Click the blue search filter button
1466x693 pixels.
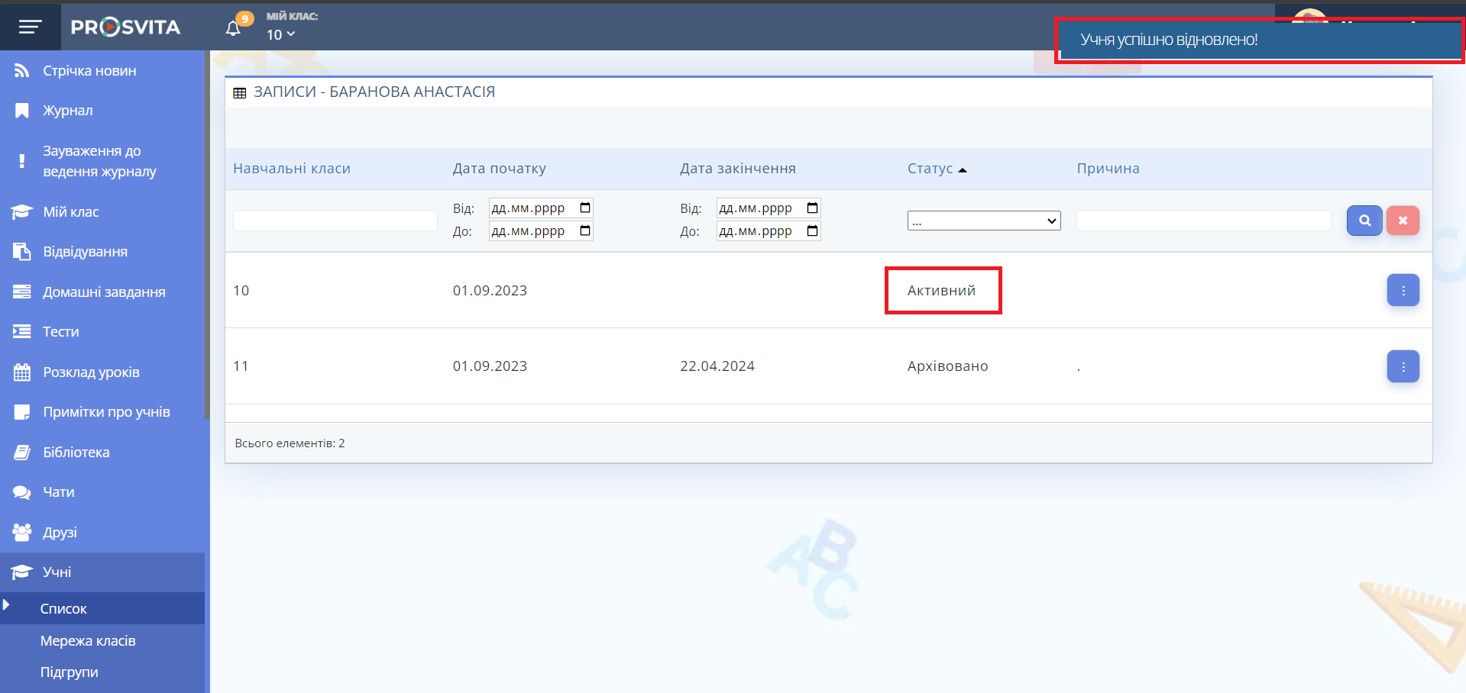click(x=1364, y=221)
